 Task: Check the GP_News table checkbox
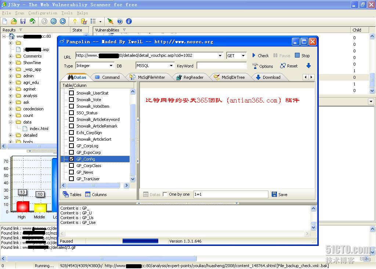tap(71, 172)
